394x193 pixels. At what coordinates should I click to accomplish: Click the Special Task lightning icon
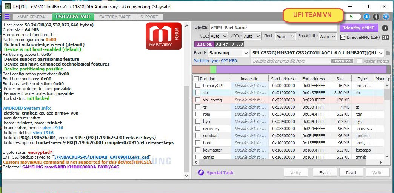click(200, 172)
